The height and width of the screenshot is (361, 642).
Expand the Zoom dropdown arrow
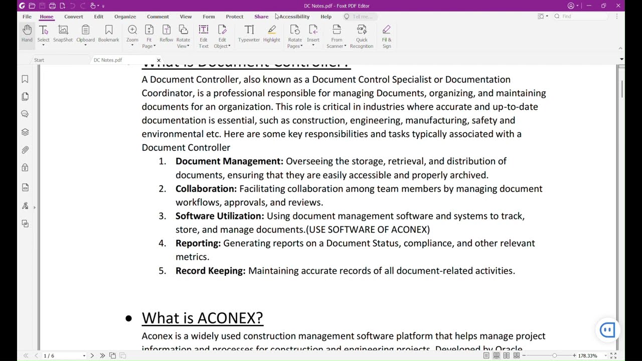coord(132,45)
